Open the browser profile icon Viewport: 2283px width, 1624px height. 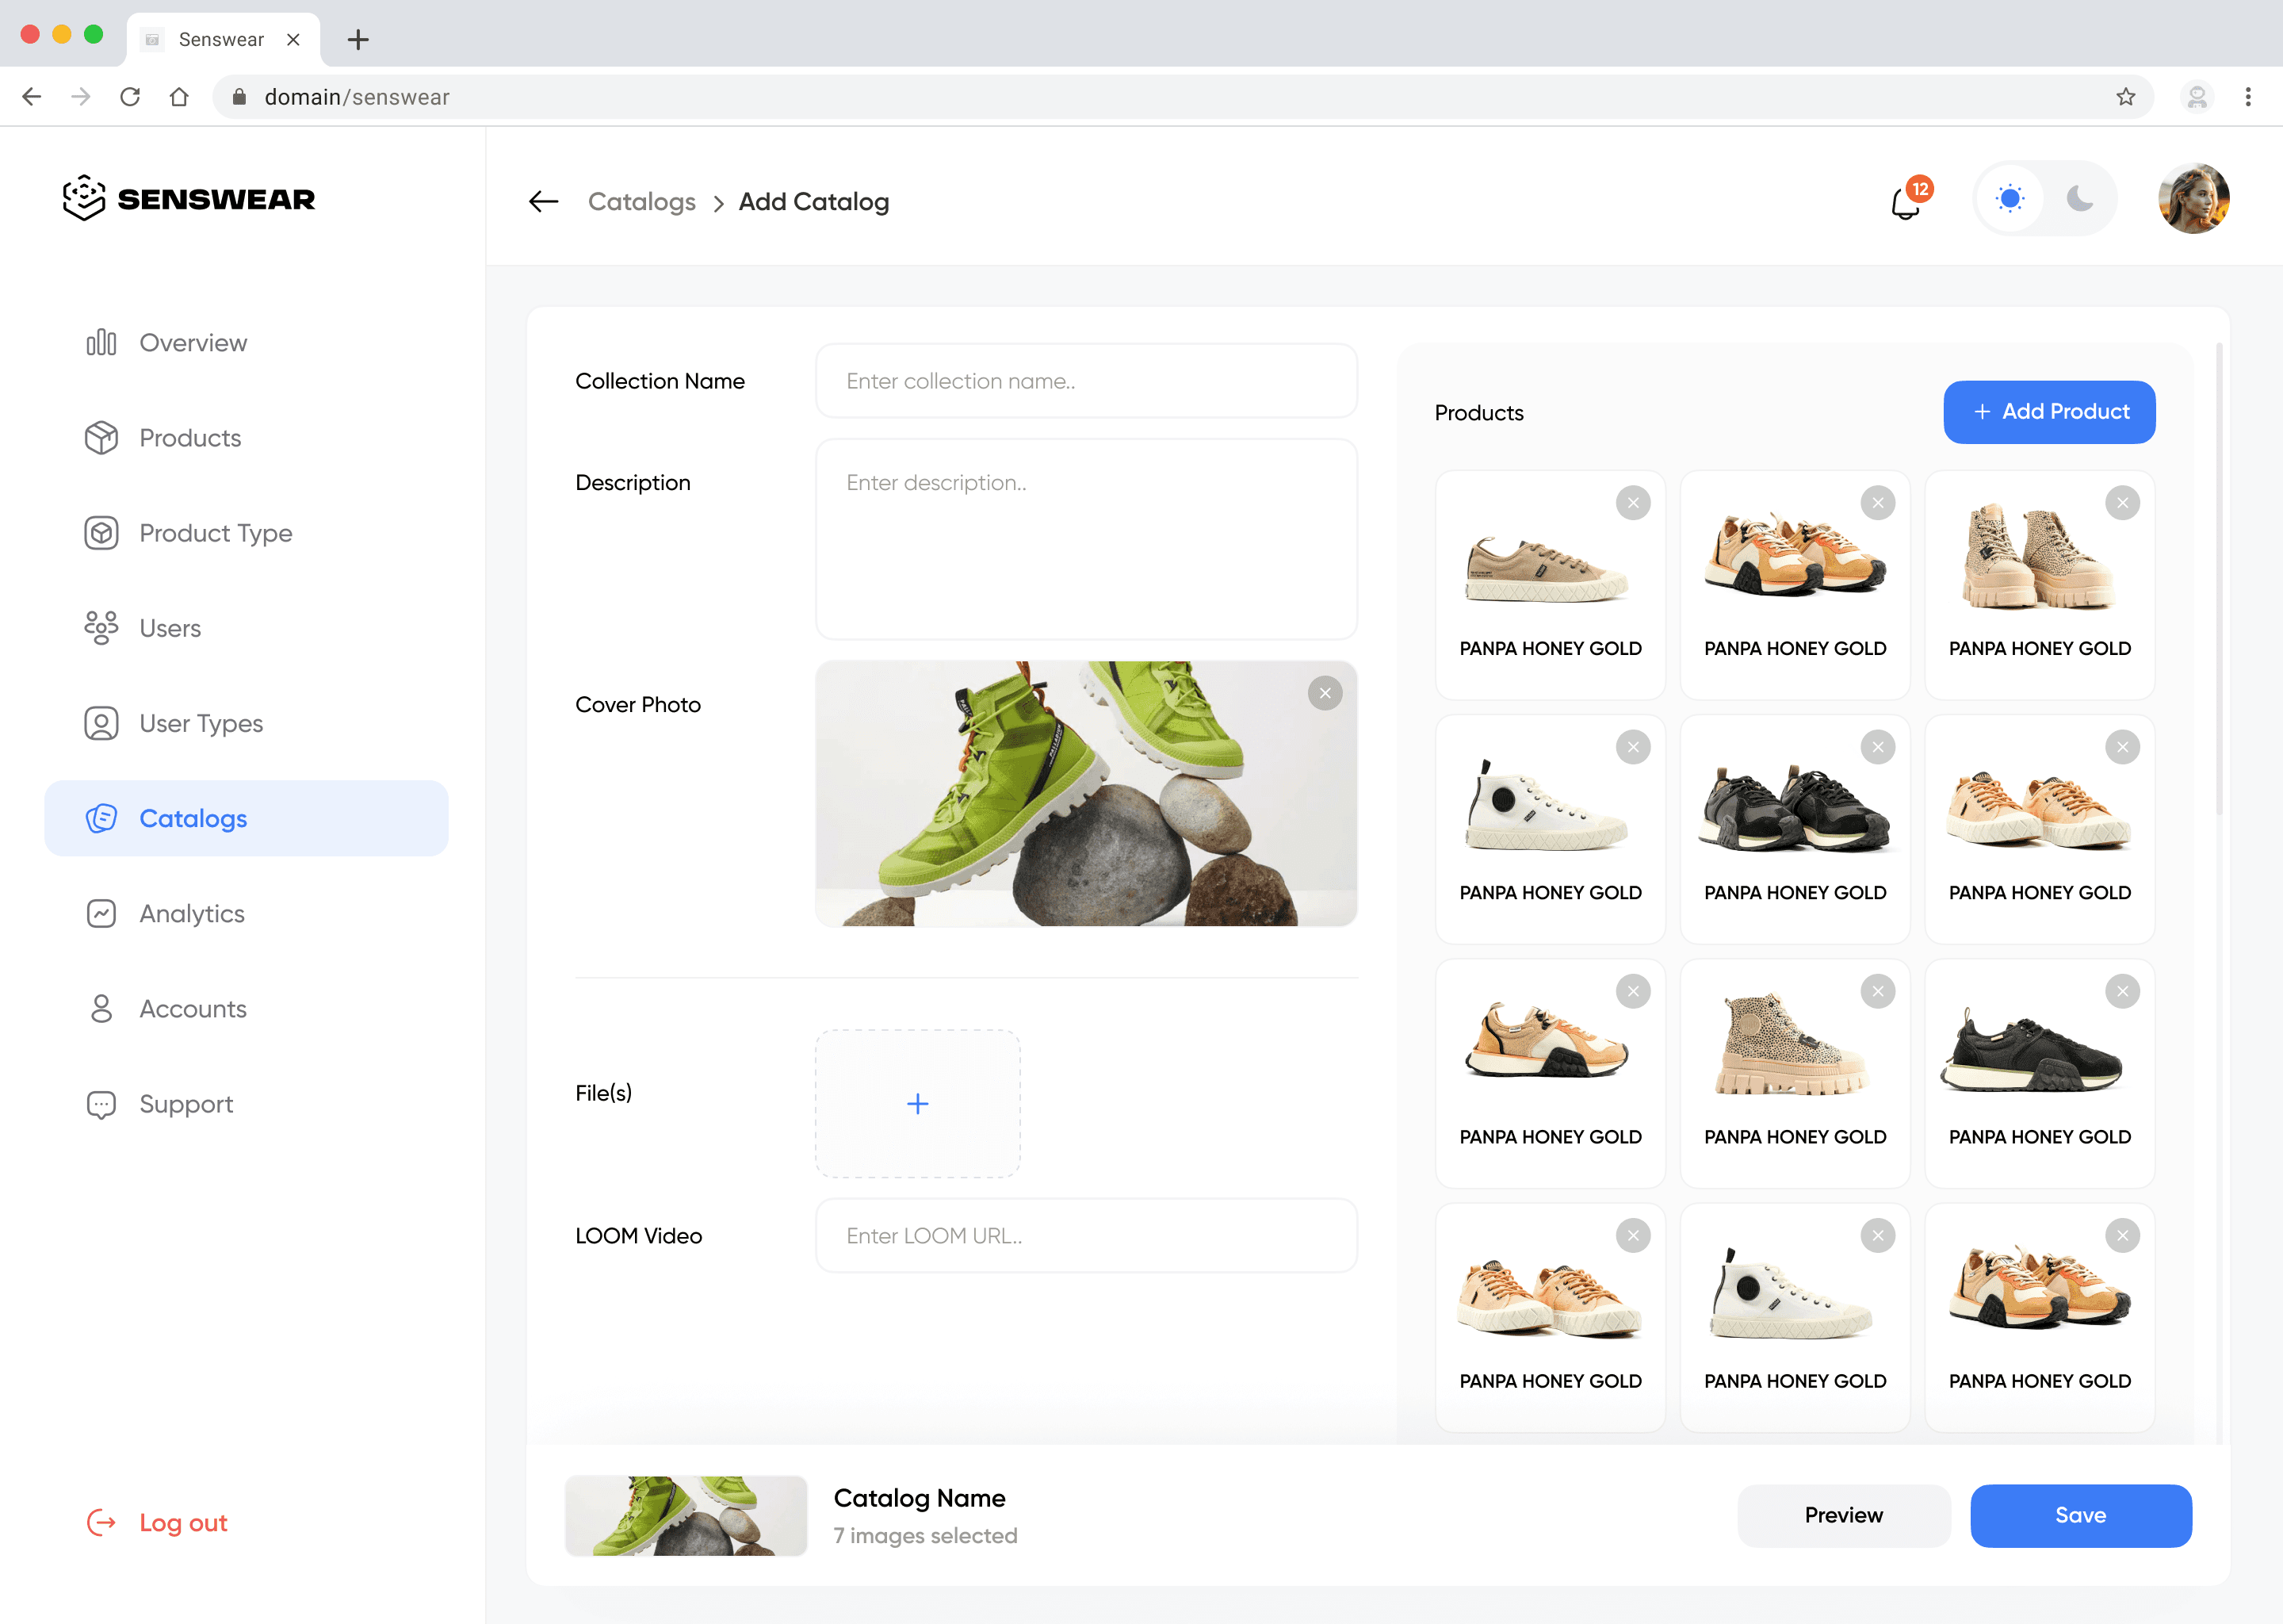(x=2197, y=97)
